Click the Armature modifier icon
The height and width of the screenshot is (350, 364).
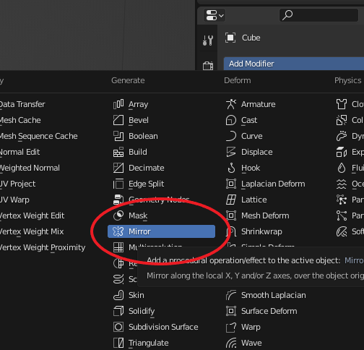click(x=231, y=104)
